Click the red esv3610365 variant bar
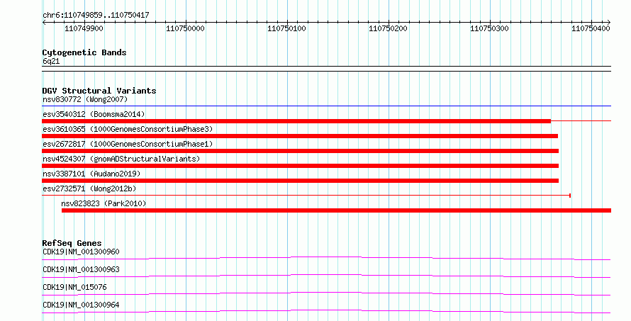Image resolution: width=631 pixels, height=321 pixels. click(x=300, y=136)
